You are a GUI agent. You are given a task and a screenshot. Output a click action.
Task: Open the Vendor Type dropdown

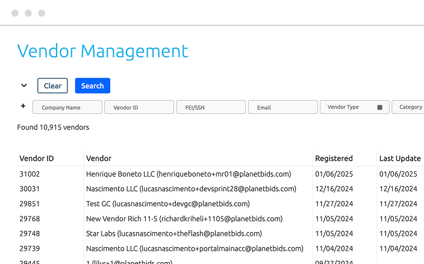(x=349, y=107)
